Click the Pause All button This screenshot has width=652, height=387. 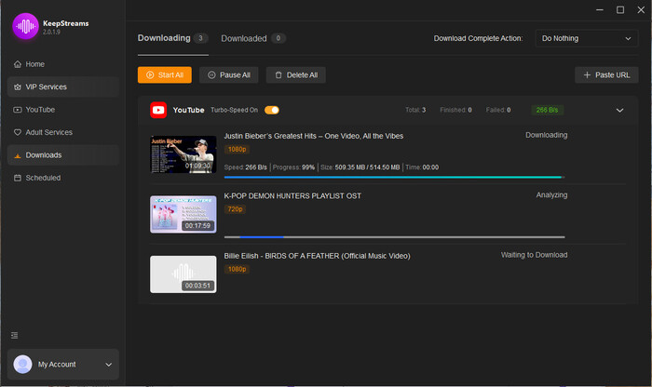pyautogui.click(x=229, y=75)
